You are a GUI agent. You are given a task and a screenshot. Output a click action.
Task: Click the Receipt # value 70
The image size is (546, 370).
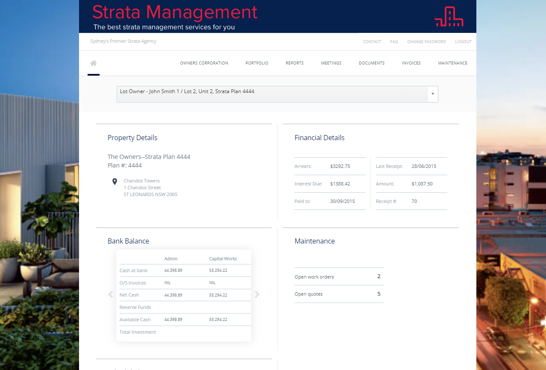(x=414, y=201)
